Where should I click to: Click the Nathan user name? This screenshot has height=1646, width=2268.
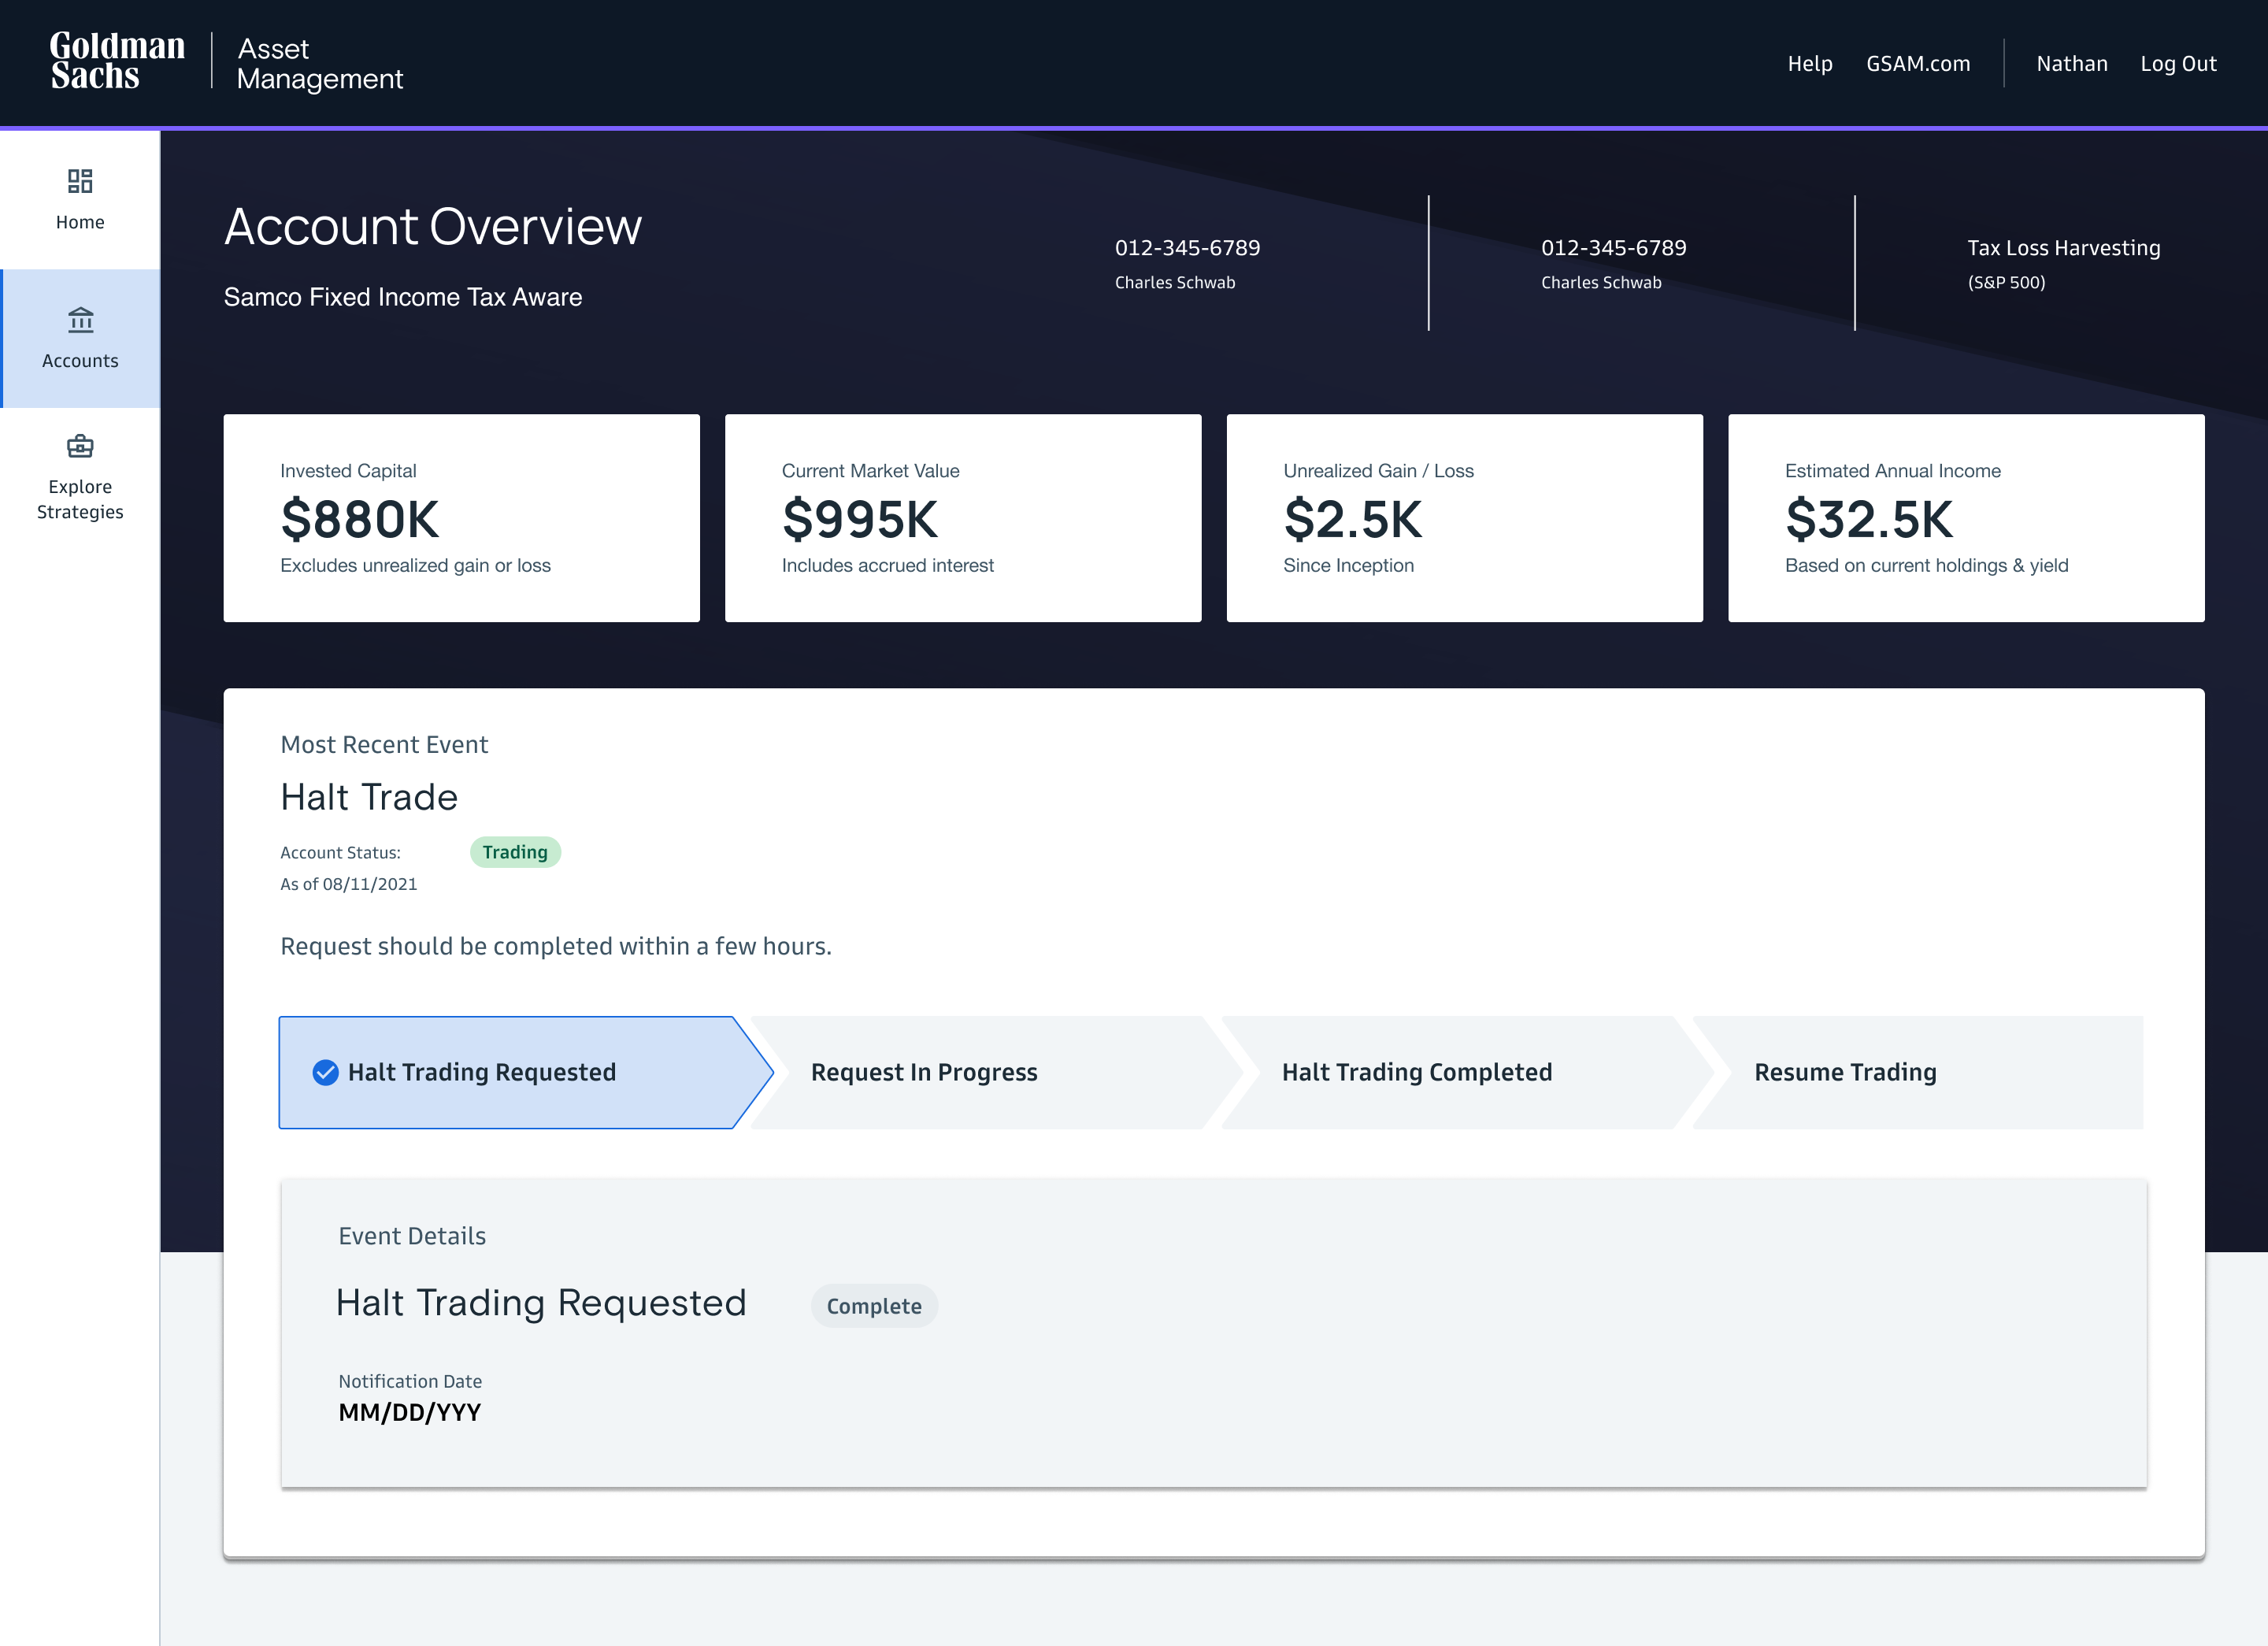point(2072,64)
